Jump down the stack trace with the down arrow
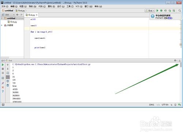Screen dimensions: 183x136 coord(8,69)
